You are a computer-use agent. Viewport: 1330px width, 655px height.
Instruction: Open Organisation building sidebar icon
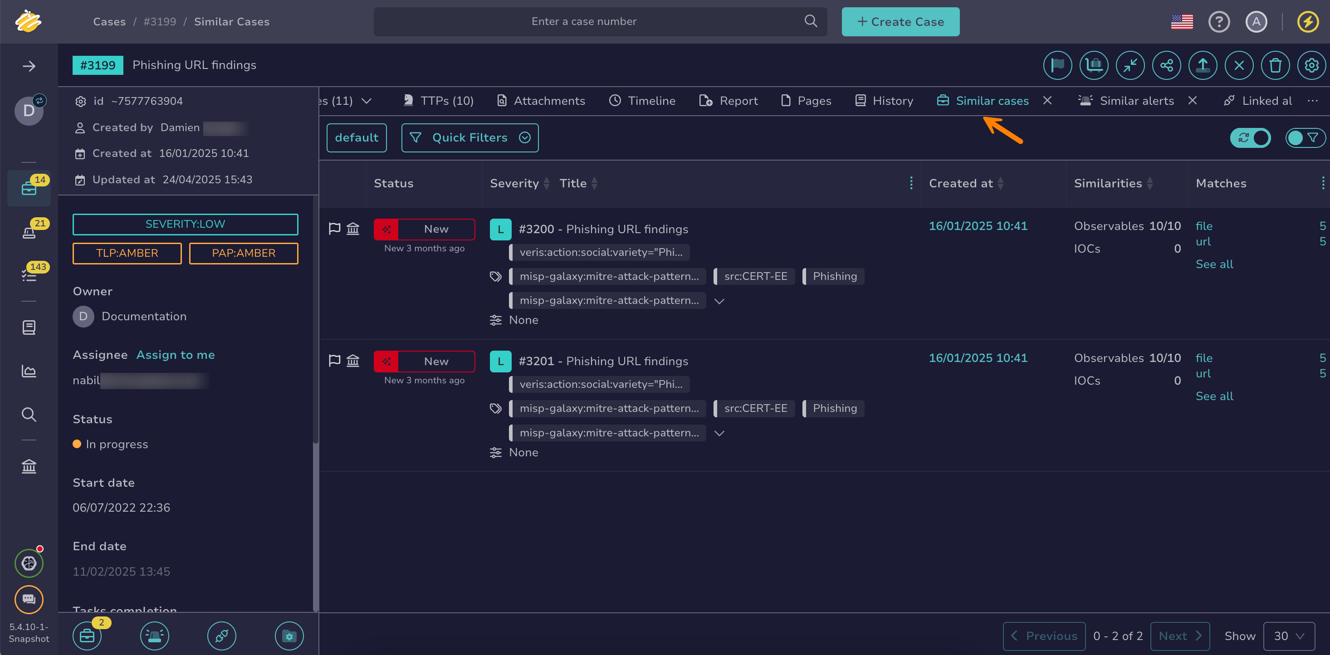click(29, 466)
